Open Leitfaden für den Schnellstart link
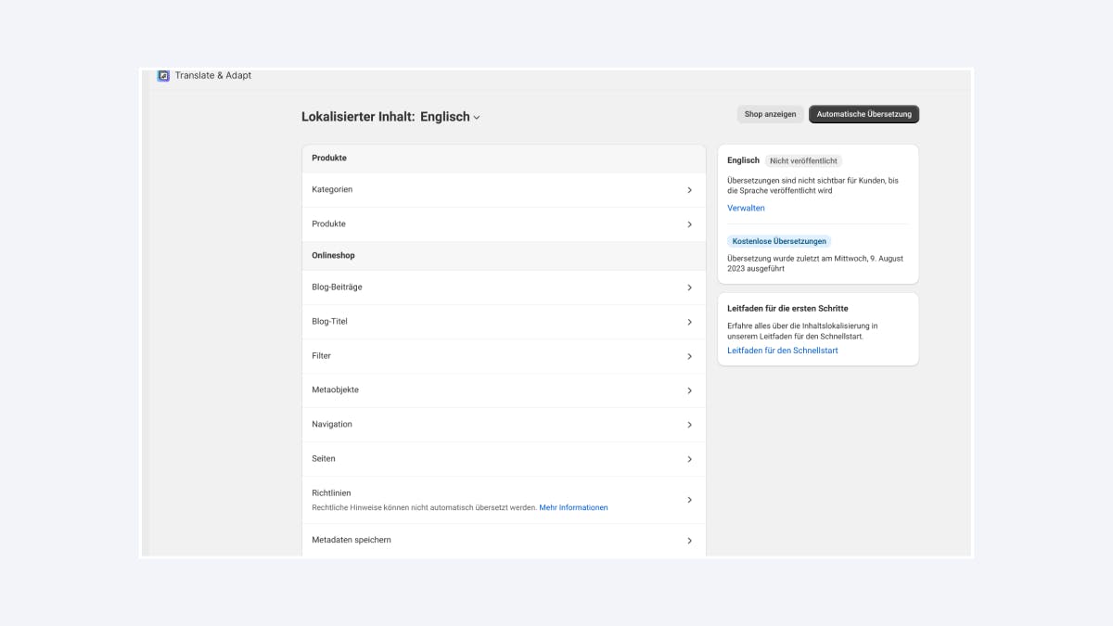This screenshot has width=1113, height=626. click(782, 351)
